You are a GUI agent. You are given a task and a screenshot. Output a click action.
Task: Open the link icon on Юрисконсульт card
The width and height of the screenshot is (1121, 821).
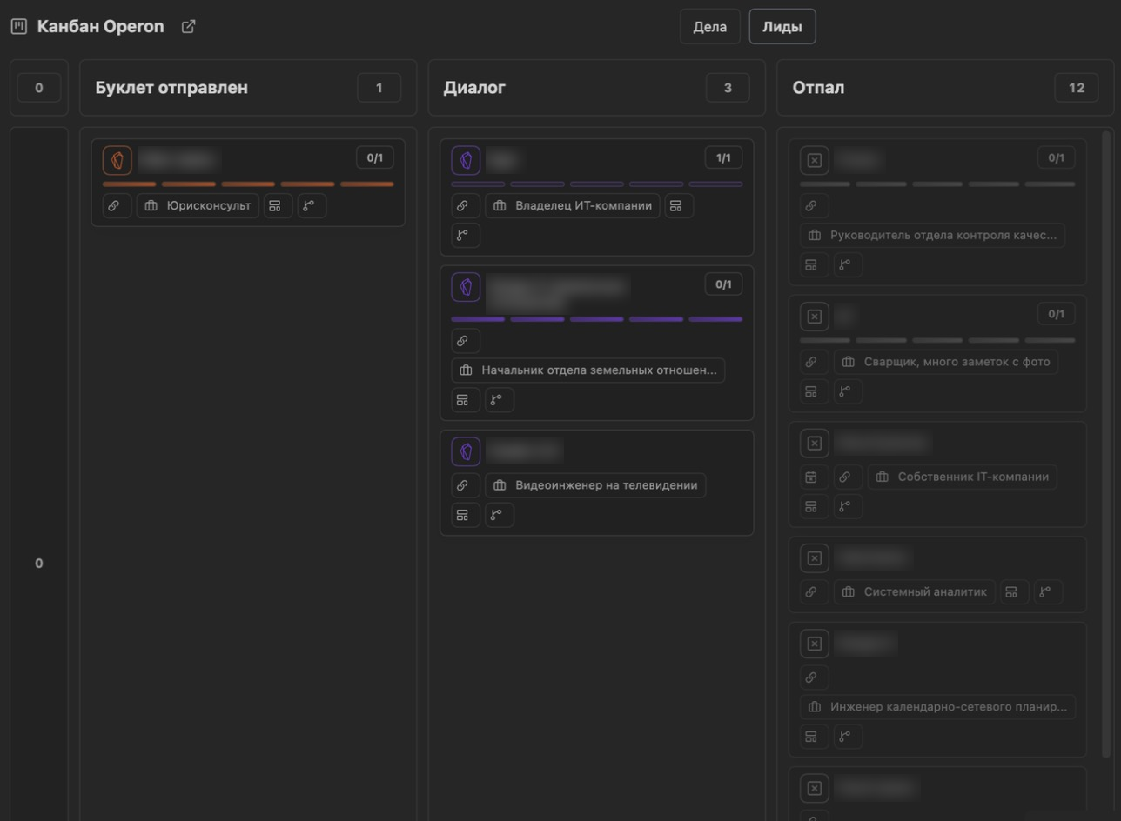(x=117, y=206)
